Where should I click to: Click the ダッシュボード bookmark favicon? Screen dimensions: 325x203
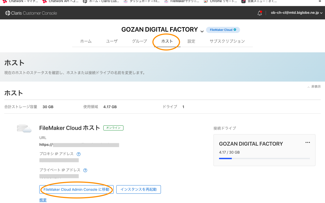125,1
